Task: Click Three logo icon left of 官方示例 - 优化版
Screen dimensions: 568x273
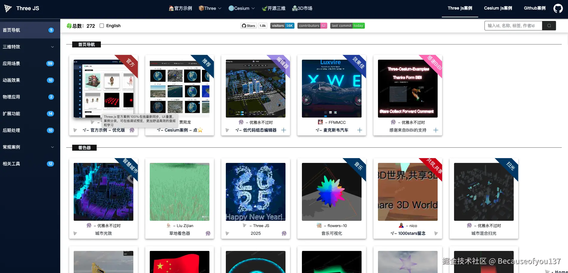Action: 75,130
